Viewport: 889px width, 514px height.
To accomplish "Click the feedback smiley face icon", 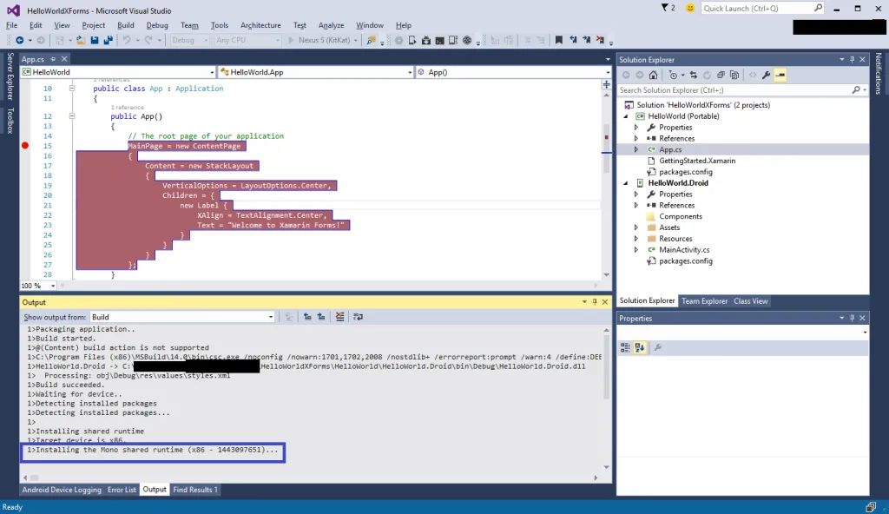I will [690, 8].
